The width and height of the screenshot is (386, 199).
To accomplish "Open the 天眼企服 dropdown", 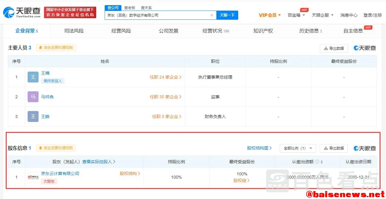I will click(323, 15).
